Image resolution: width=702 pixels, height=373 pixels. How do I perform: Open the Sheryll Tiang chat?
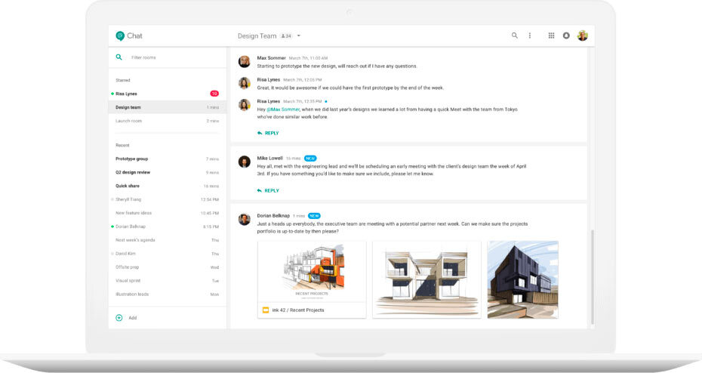tap(168, 199)
